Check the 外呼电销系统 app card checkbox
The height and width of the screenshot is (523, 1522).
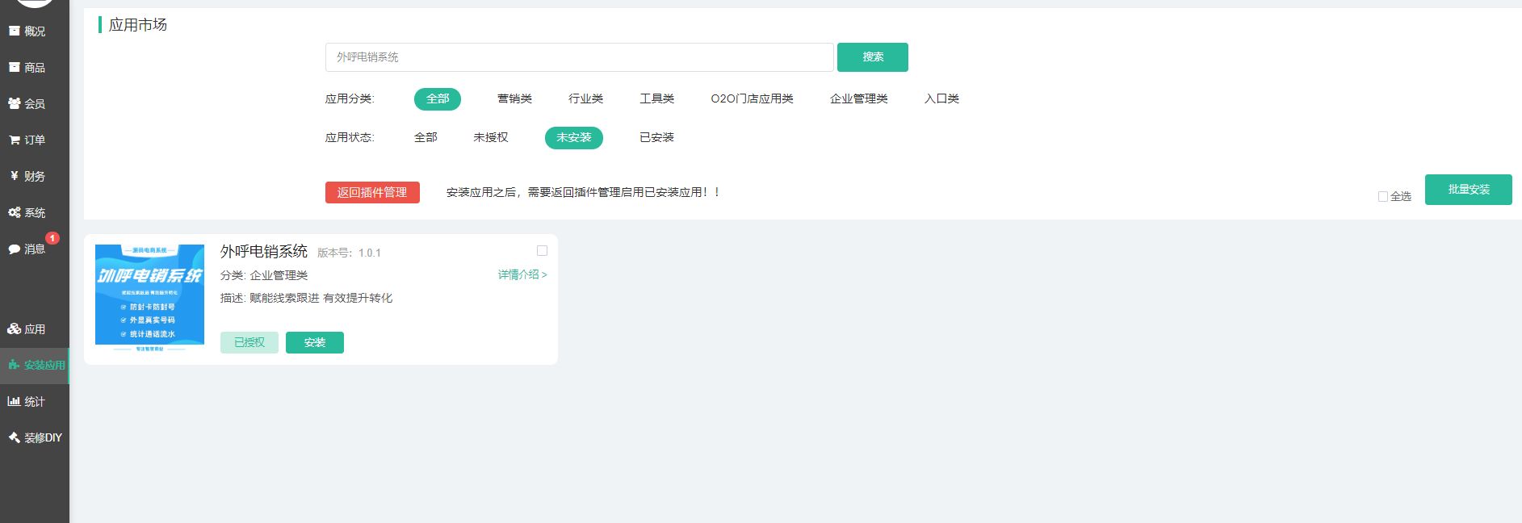point(542,251)
